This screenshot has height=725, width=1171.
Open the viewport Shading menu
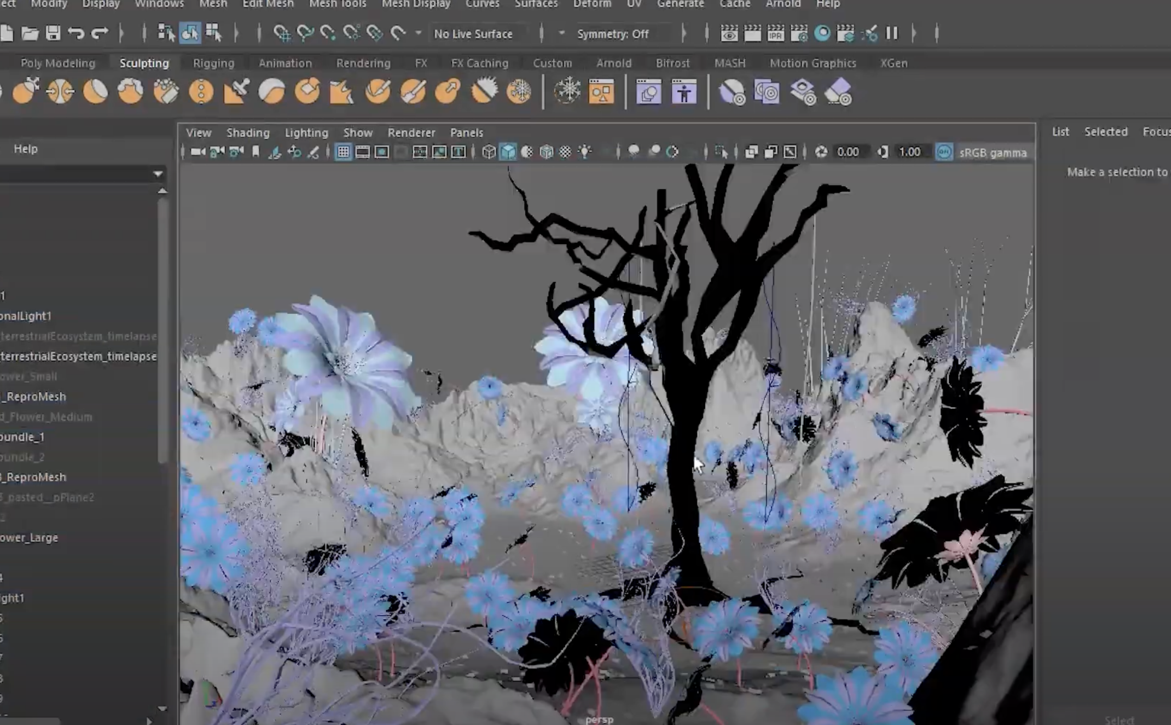click(248, 132)
